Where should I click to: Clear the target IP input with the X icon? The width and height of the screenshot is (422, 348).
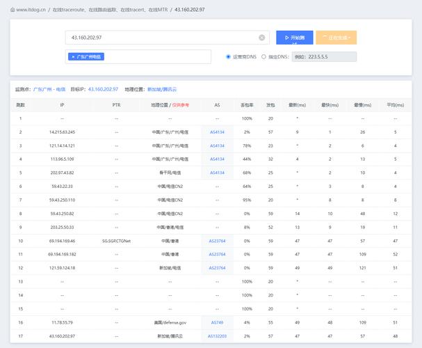tap(261, 38)
